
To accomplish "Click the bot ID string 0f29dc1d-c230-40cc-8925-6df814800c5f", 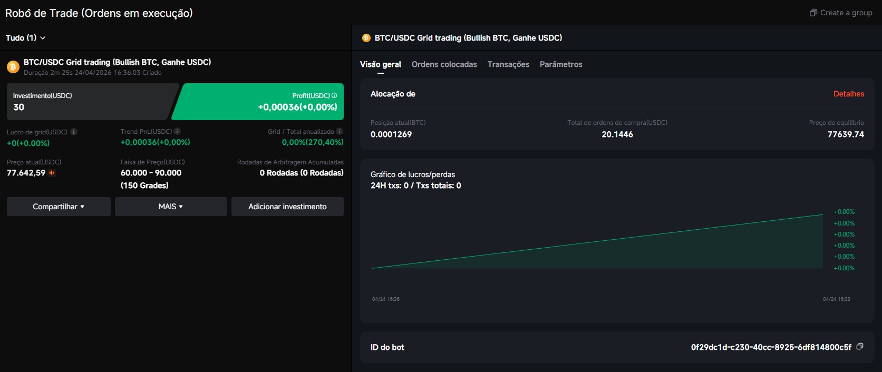I will [771, 347].
